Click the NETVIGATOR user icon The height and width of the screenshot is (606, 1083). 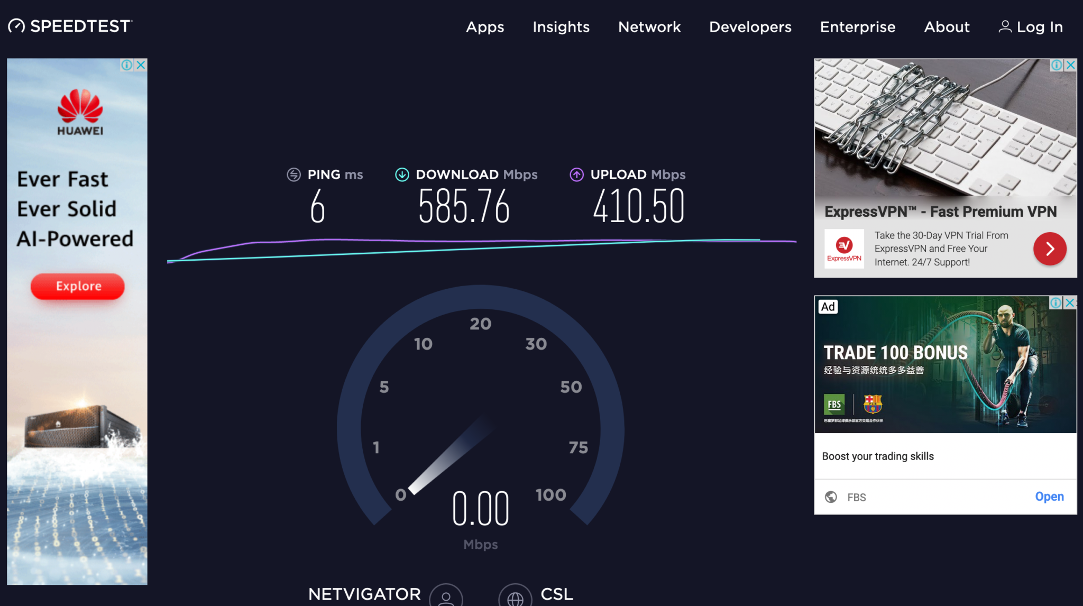(446, 598)
